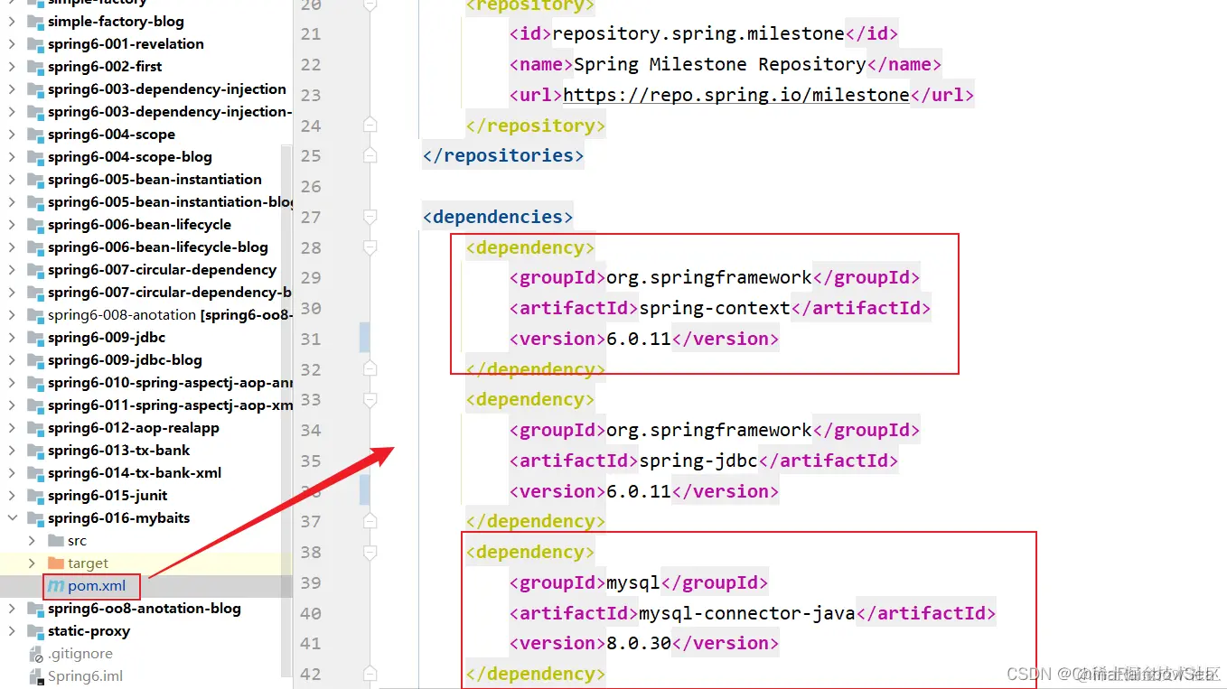Image resolution: width=1227 pixels, height=689 pixels.
Task: Click the spring-context artifactId text
Action: (715, 308)
